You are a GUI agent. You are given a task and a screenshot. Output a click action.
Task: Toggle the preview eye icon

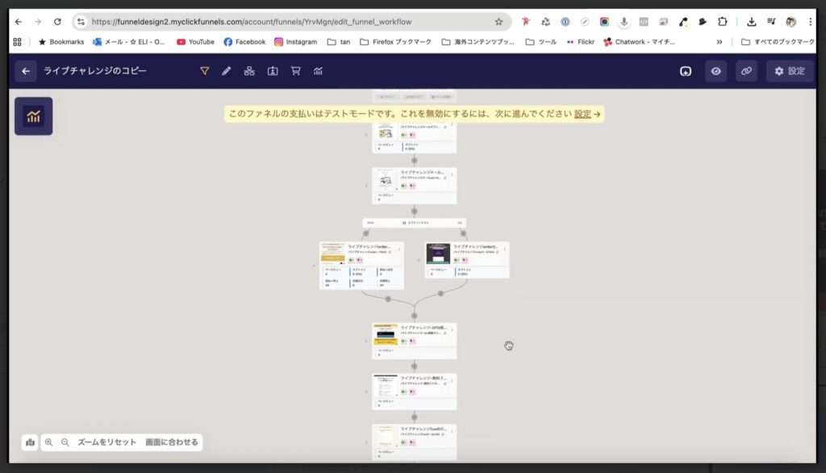[x=715, y=70]
